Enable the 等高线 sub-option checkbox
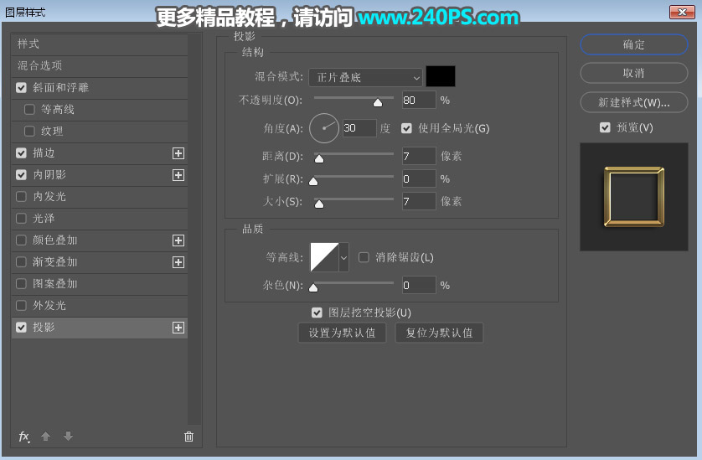This screenshot has height=460, width=702. click(x=29, y=109)
